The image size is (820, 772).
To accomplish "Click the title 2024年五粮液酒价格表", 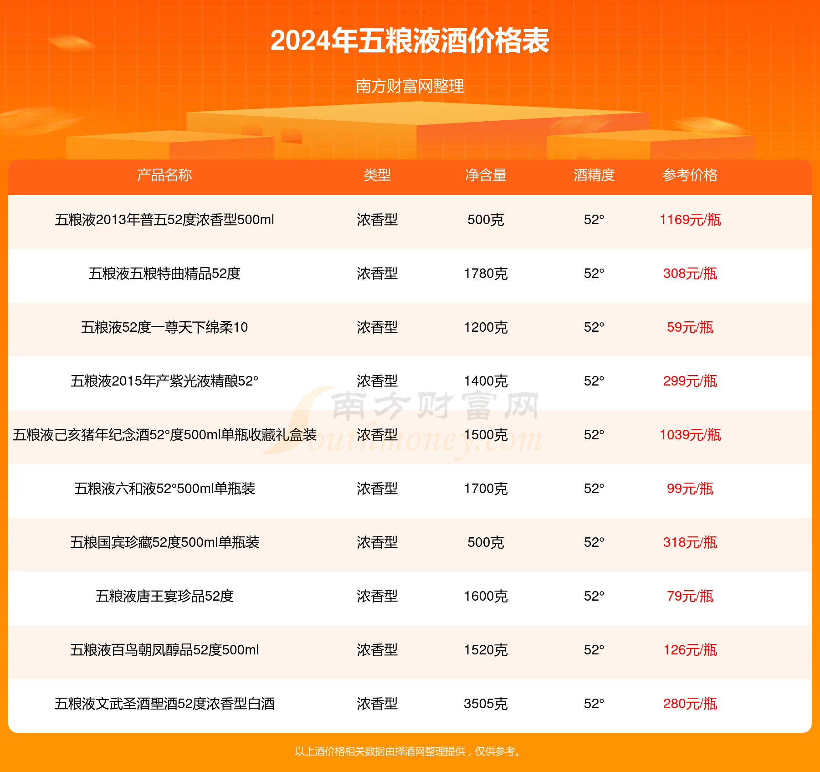I will coord(410,41).
